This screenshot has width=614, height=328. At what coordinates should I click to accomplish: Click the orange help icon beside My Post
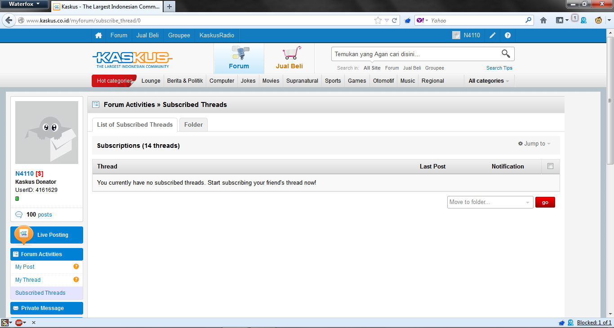[x=76, y=266]
